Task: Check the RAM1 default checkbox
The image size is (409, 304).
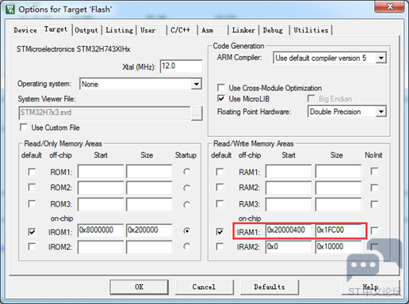Action: tap(220, 172)
